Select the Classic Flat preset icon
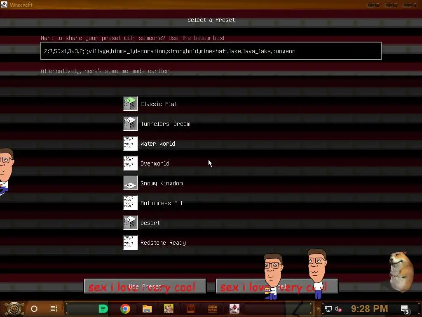 pos(130,104)
